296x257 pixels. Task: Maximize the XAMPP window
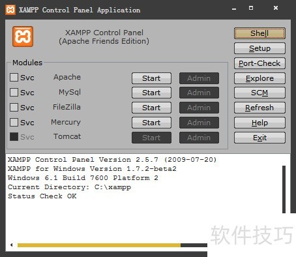click(x=251, y=8)
